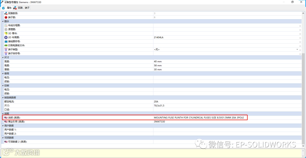Click the flag icon beside 商业引用 (英语)
The image size is (306, 158).
[6, 122]
